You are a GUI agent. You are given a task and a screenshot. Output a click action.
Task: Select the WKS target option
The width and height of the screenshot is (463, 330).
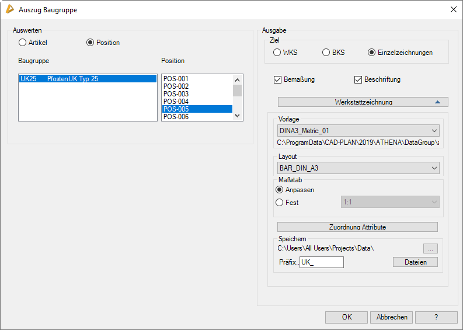(x=277, y=53)
